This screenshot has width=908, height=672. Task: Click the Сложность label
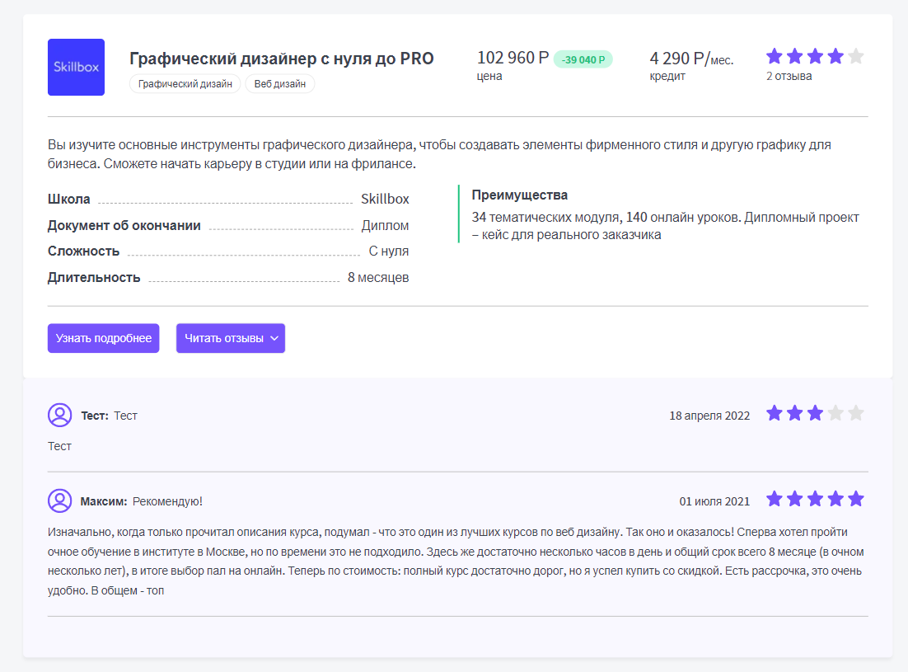[83, 251]
